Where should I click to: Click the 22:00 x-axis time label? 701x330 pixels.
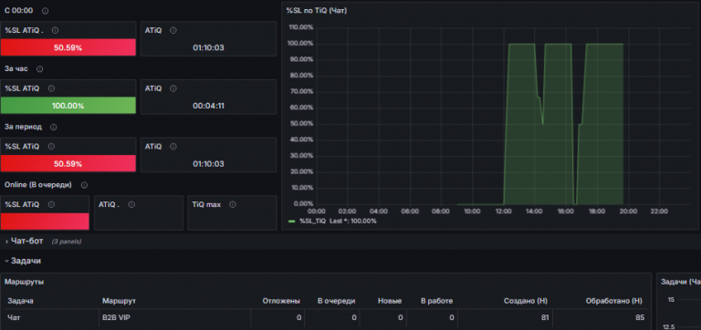(x=659, y=211)
